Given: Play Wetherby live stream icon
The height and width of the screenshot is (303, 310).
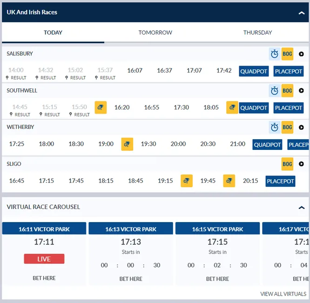Looking at the screenshot, I should point(301,127).
